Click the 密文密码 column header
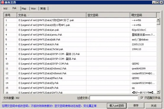Viewport: 164px width, 109px height. click(108, 15)
